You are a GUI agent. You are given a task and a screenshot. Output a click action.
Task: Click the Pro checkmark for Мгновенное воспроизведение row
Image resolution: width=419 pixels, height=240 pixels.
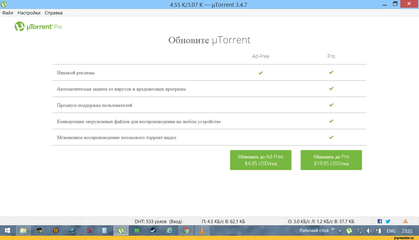[x=331, y=137]
